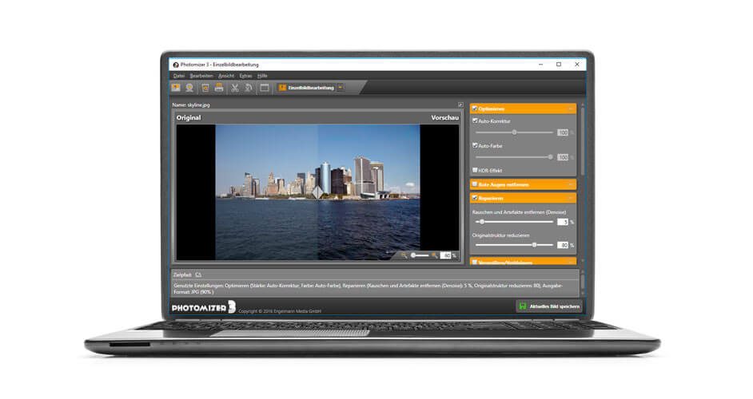The width and height of the screenshot is (753, 399).
Task: Open the Extras menu
Action: (x=245, y=75)
